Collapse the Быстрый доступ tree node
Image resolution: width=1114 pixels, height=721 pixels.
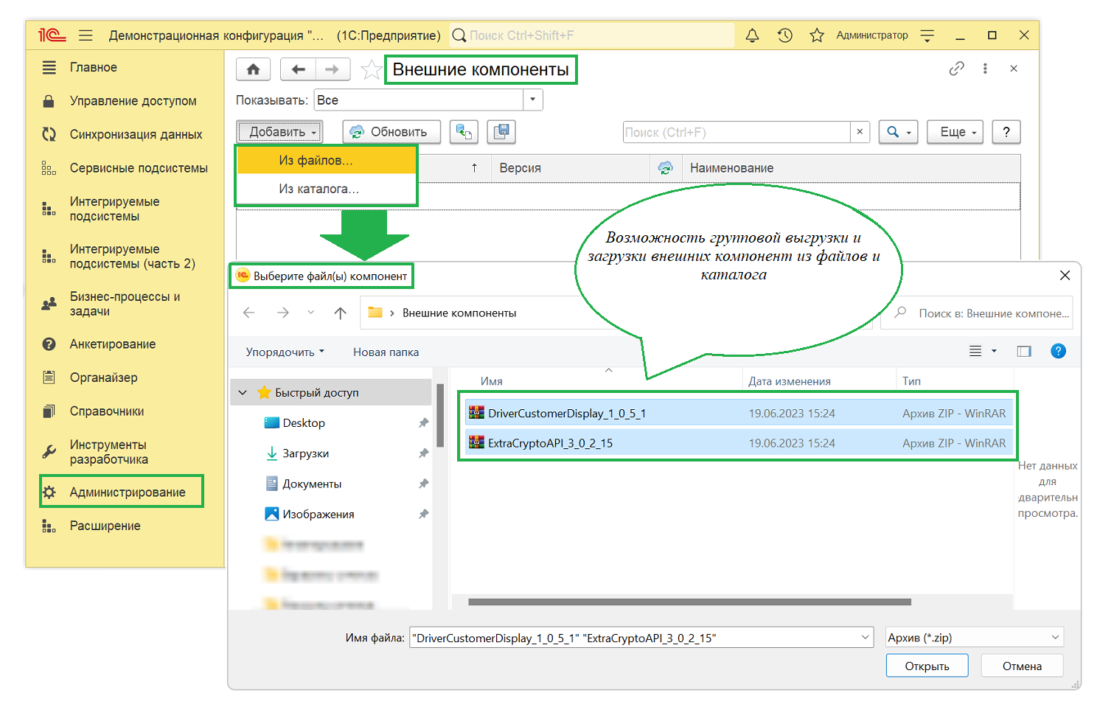243,393
